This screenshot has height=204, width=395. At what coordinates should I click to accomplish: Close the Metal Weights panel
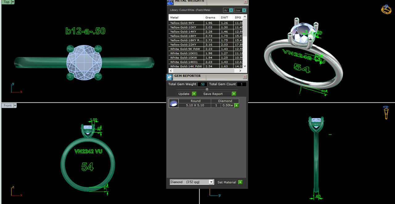(x=246, y=2)
